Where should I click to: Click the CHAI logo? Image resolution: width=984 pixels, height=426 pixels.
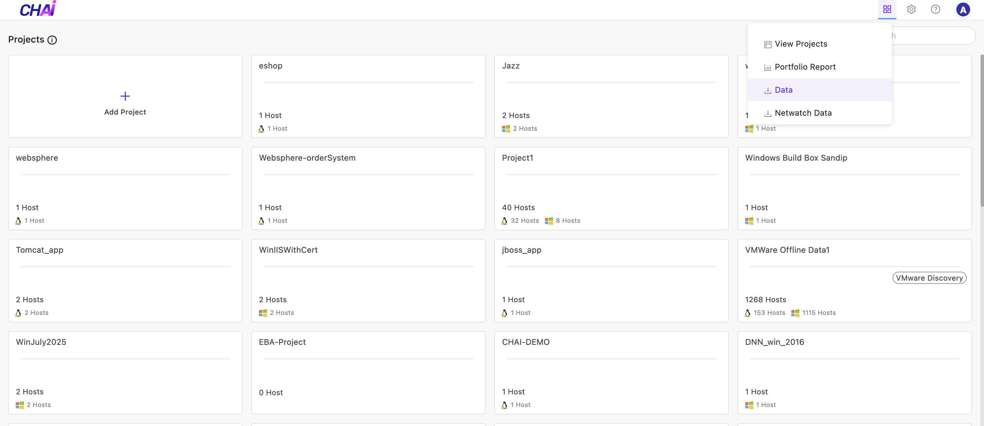[x=38, y=9]
